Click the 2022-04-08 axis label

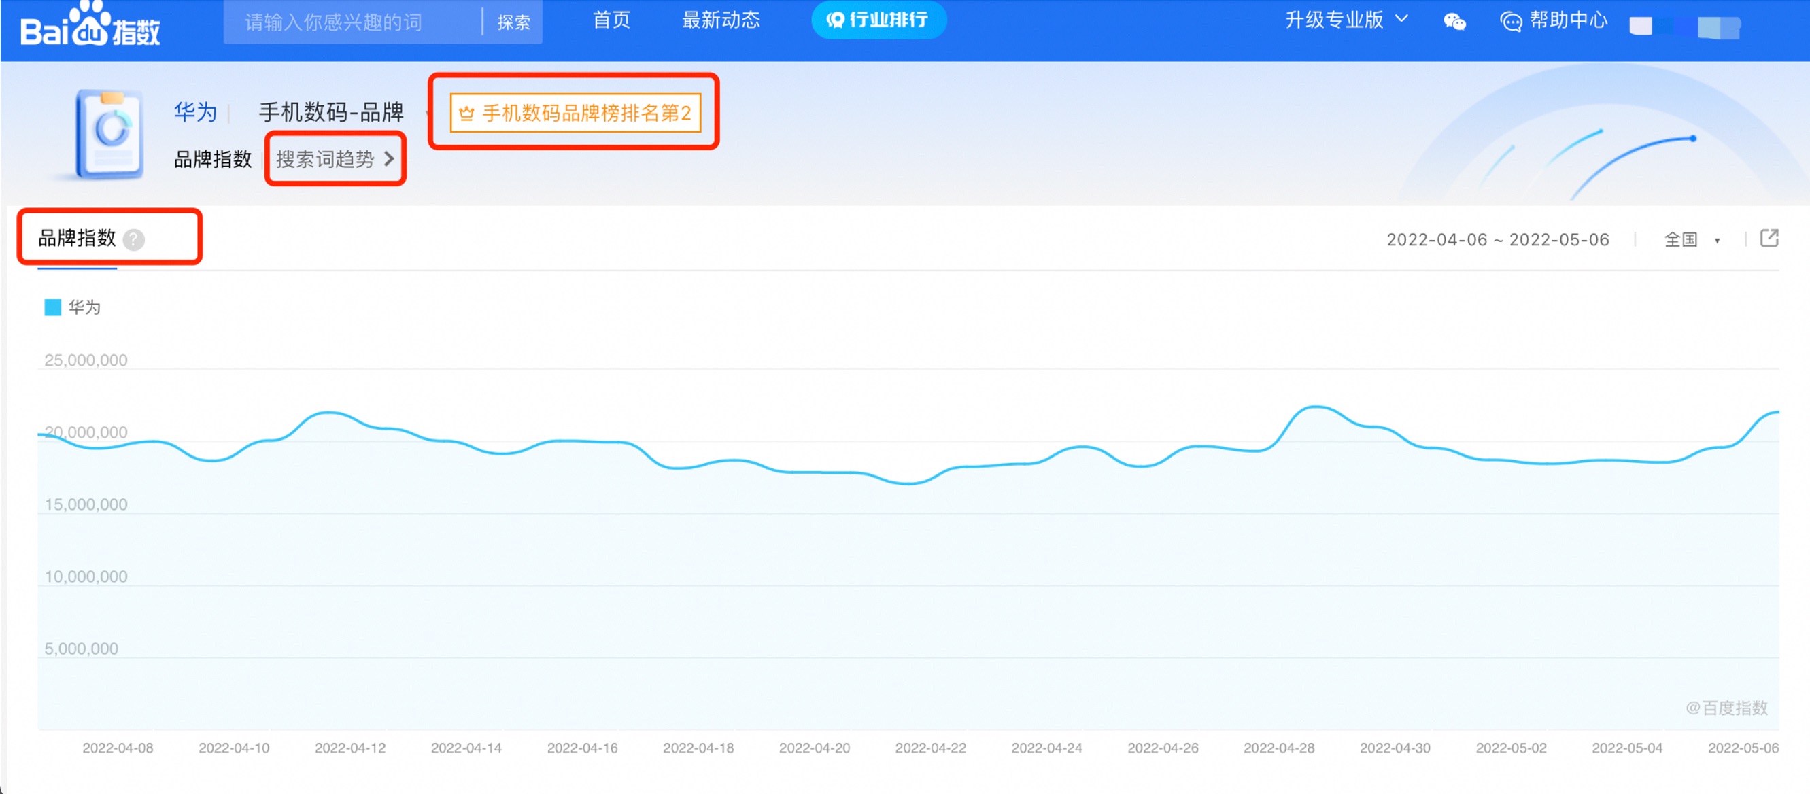pos(118,748)
